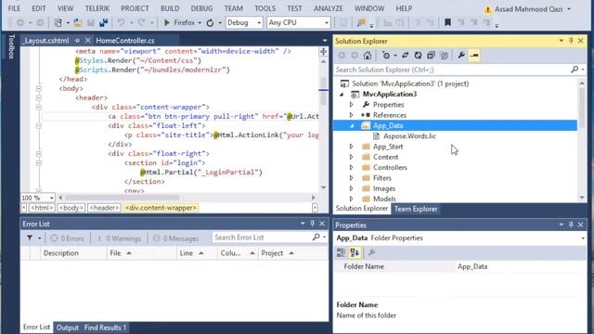Toggle pin on the _Layout.cshtml tab
This screenshot has height=334, width=594.
77,40
